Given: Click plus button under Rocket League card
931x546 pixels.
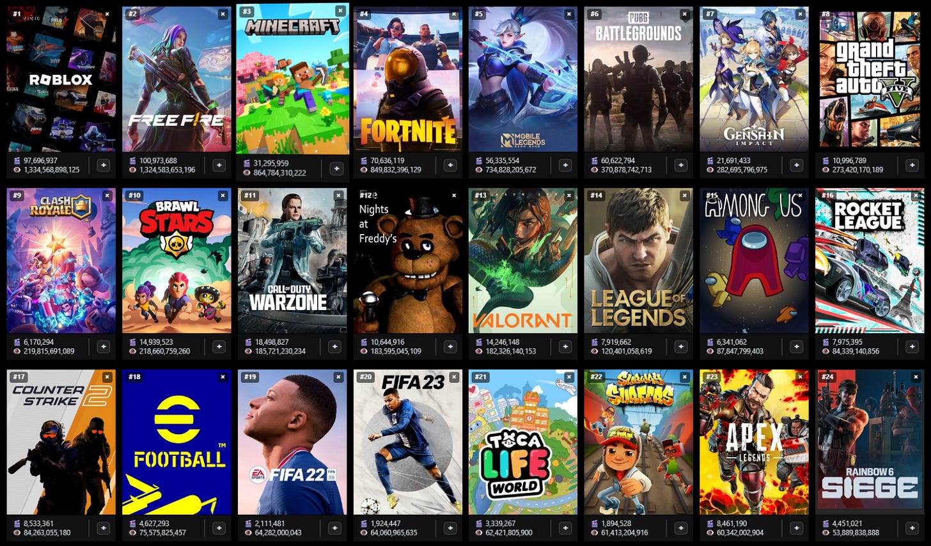Looking at the screenshot, I should 912,347.
